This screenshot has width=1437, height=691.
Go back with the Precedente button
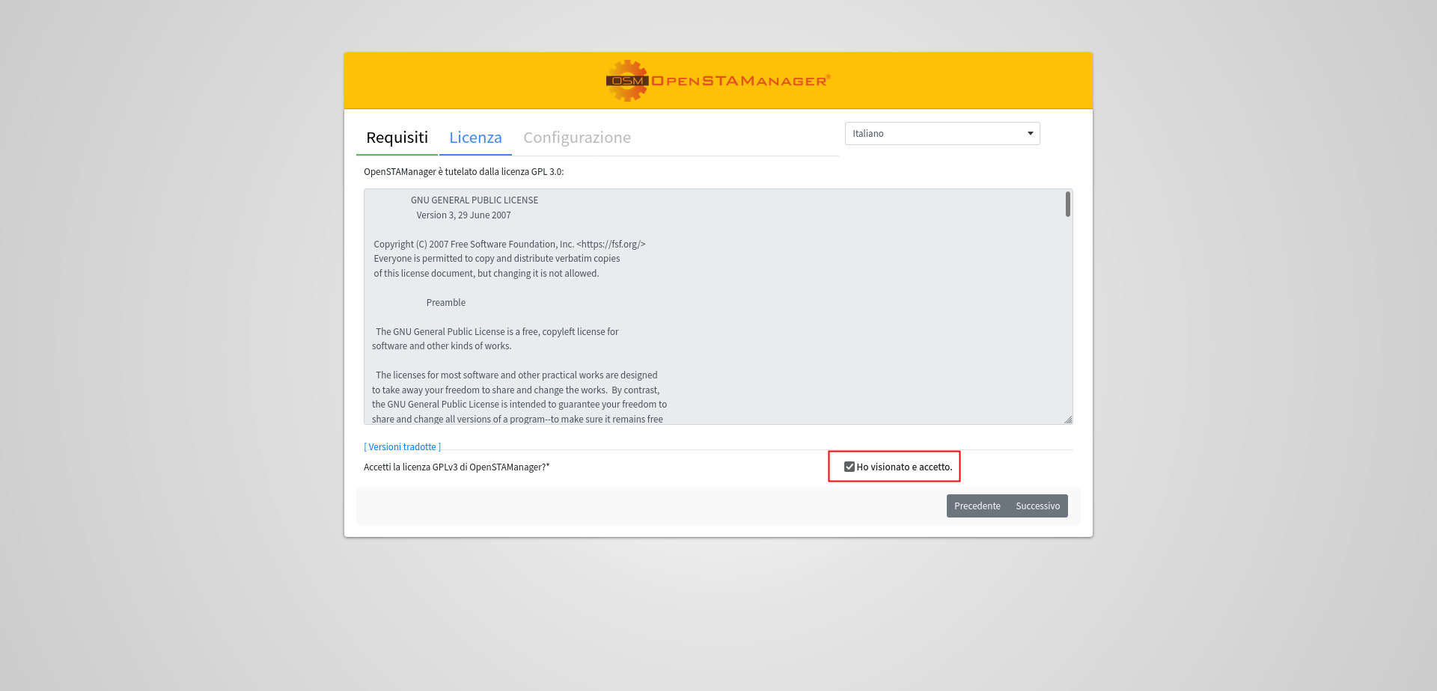point(977,506)
